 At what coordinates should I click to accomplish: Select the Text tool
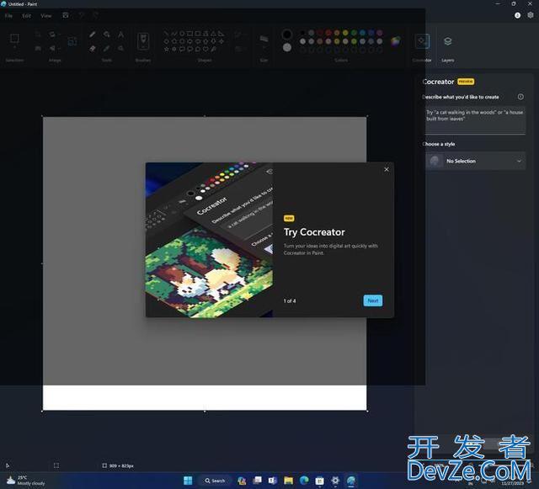click(x=120, y=35)
